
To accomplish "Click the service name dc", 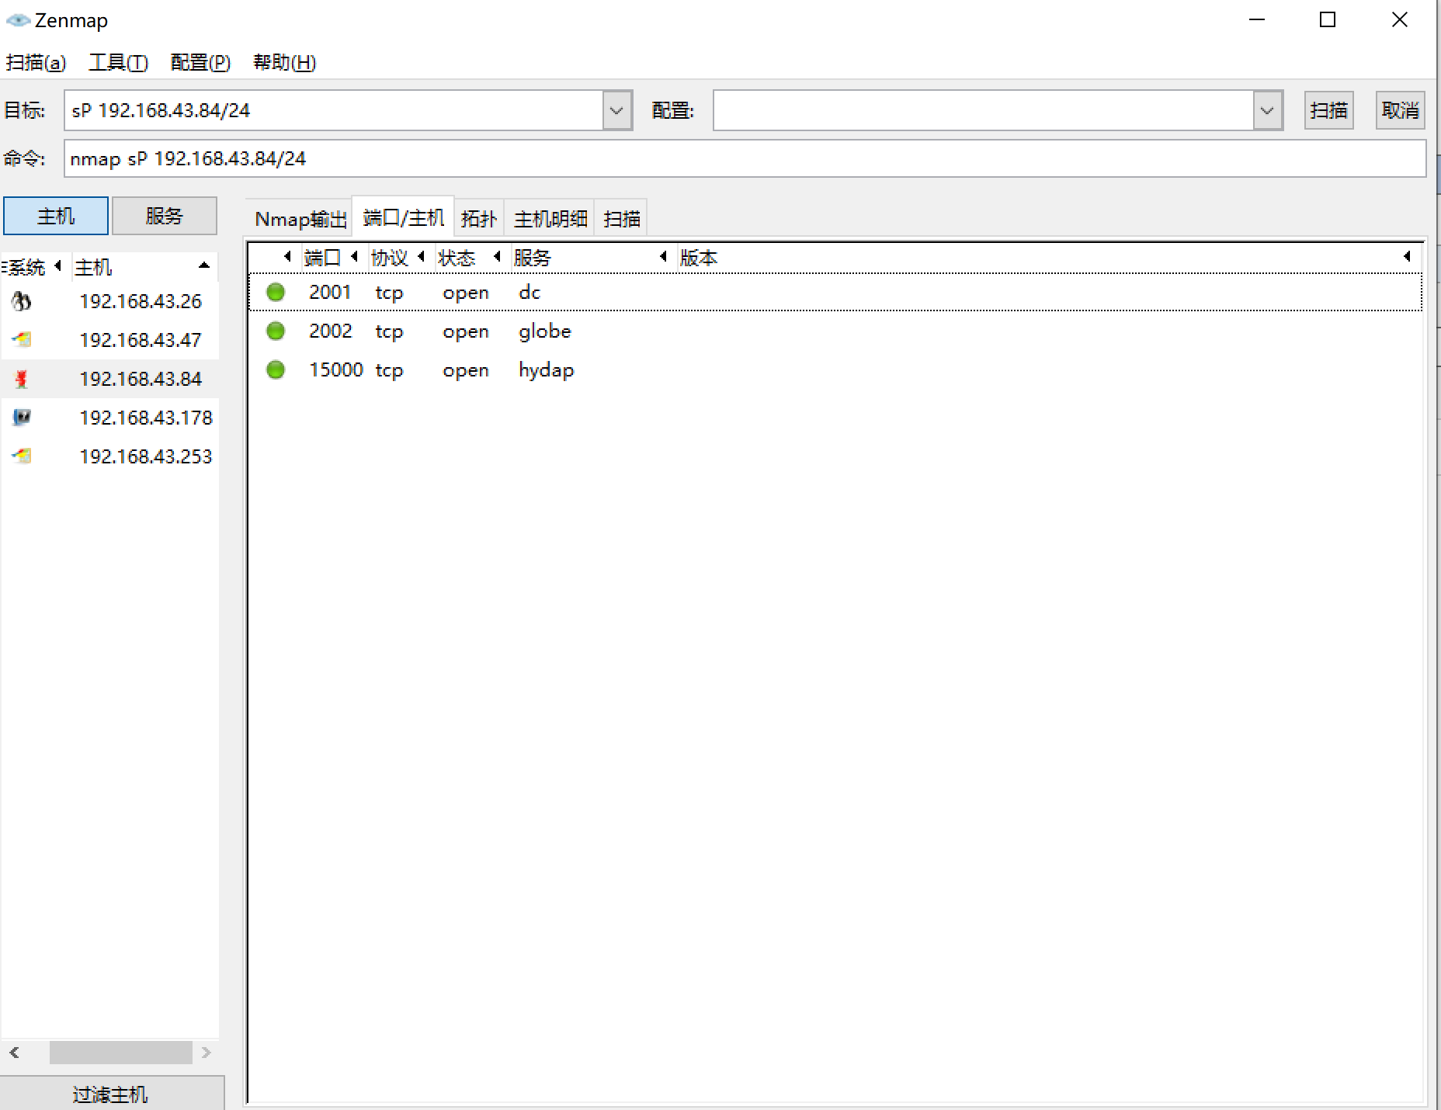I will click(530, 293).
